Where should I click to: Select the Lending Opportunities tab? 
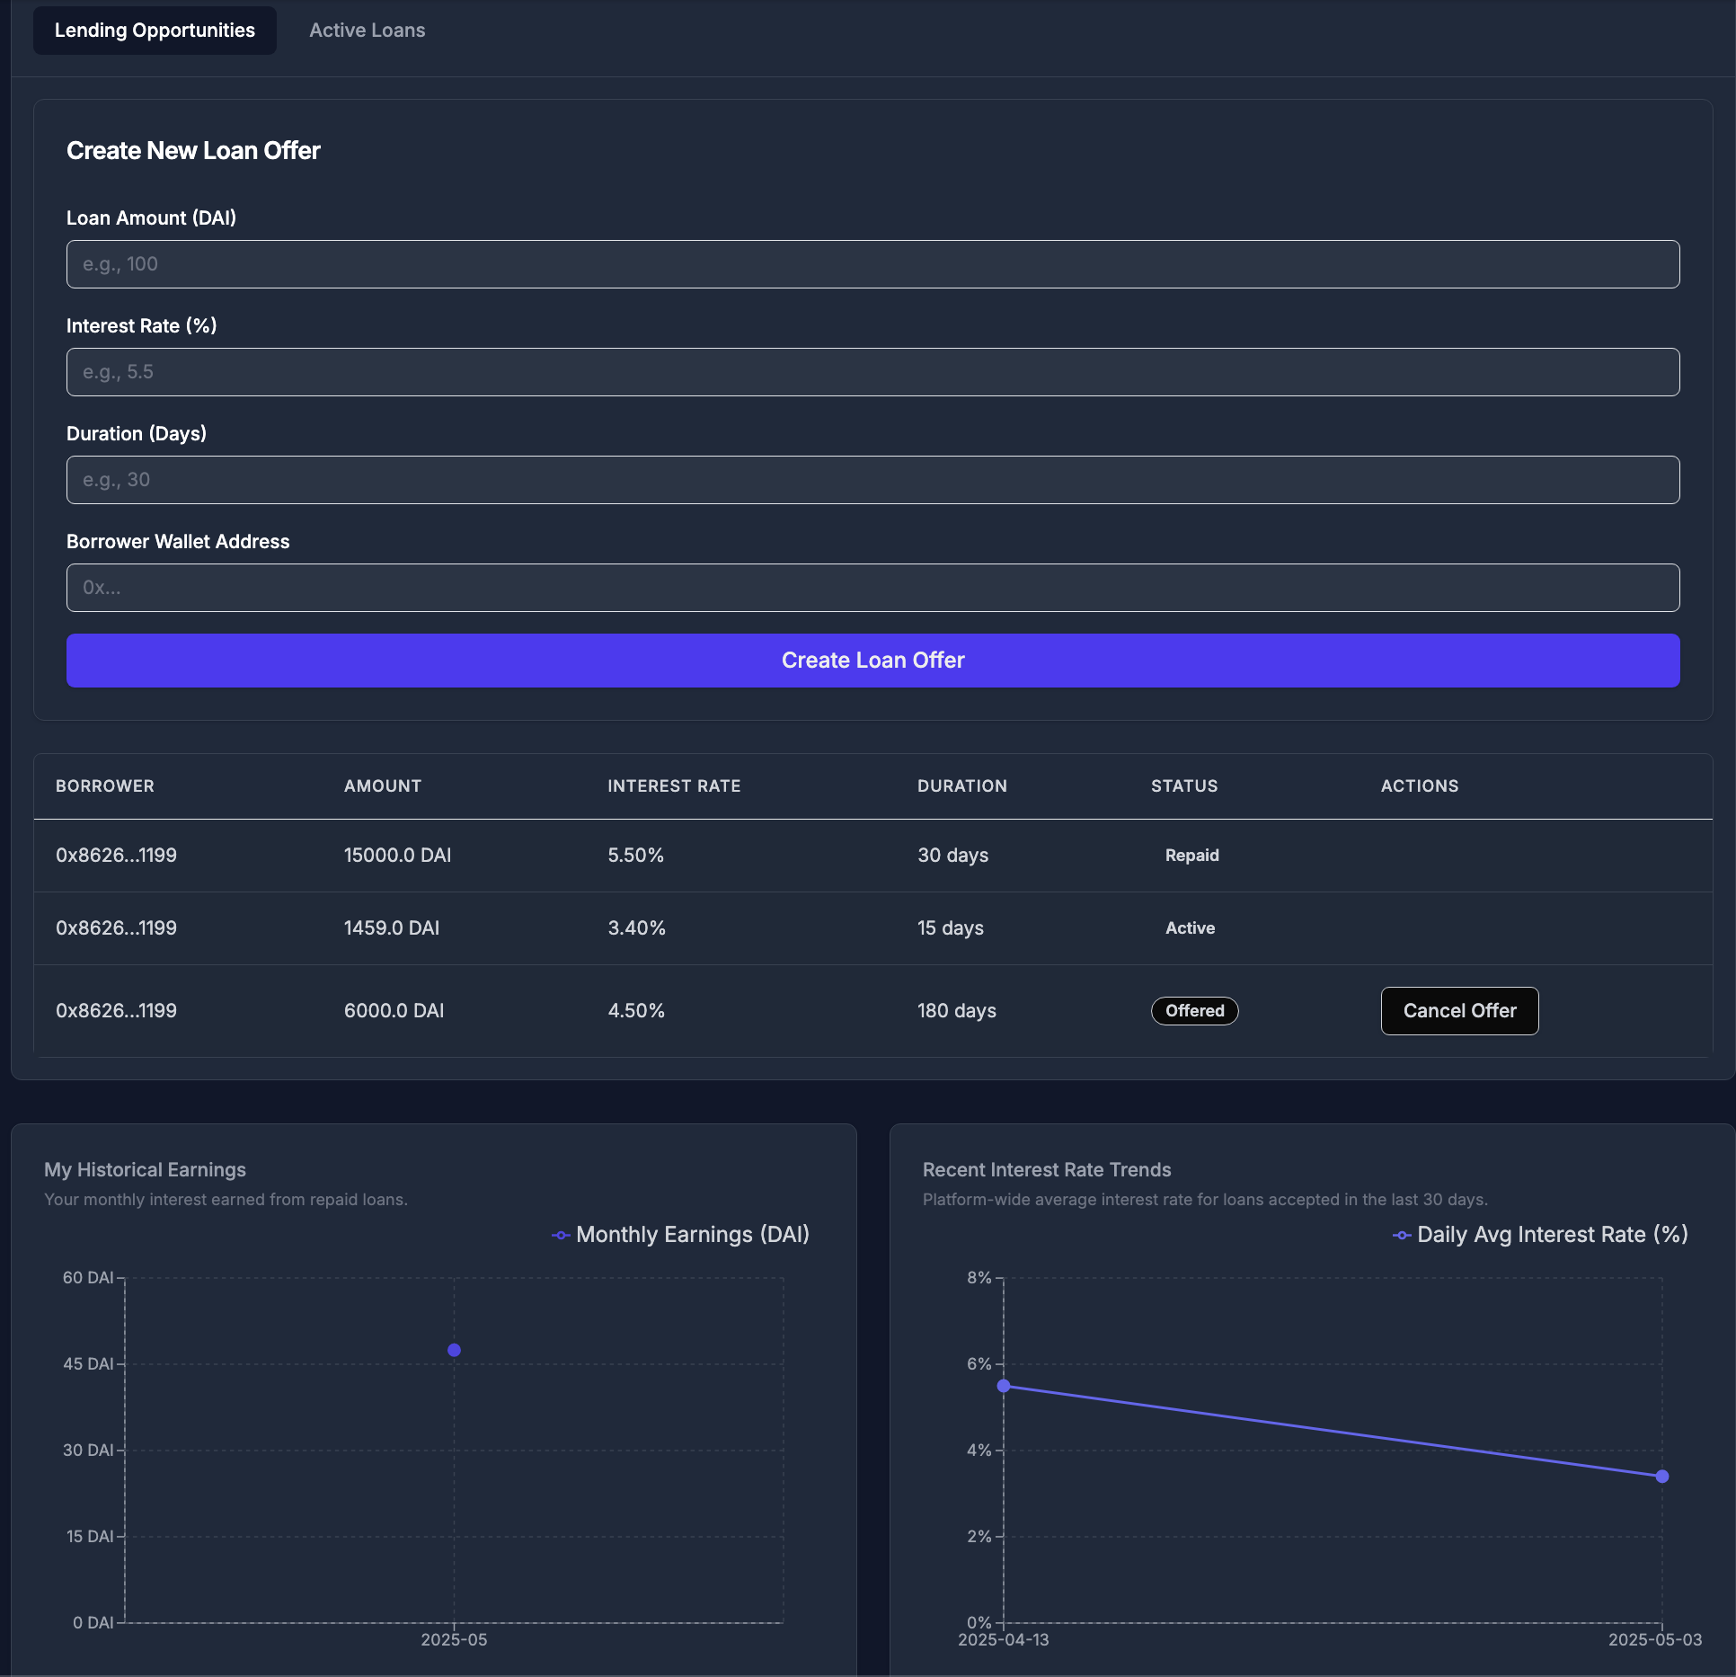(154, 30)
